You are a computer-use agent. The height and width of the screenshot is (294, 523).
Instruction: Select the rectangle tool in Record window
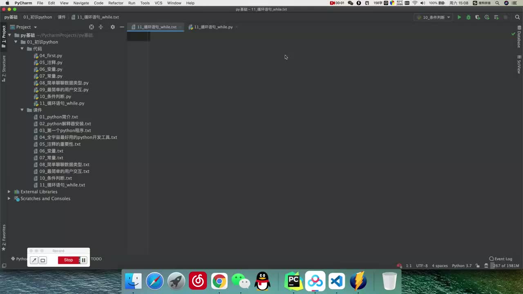42,260
